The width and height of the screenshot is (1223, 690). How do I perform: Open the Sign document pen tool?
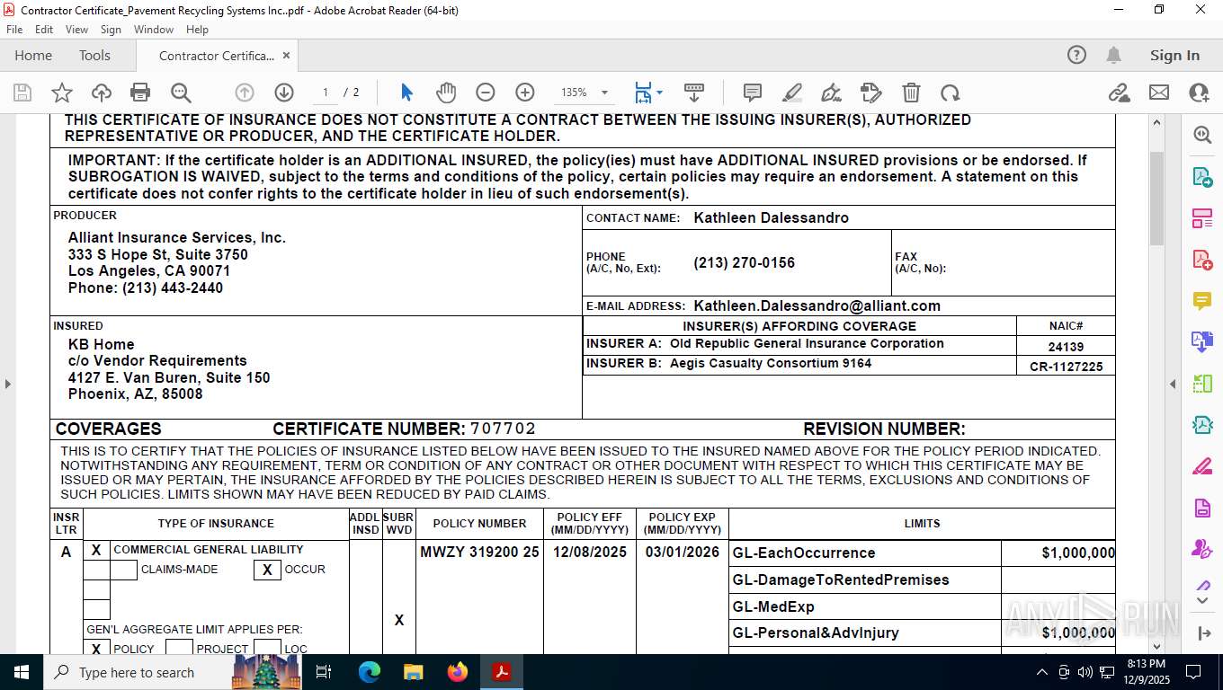coord(832,93)
